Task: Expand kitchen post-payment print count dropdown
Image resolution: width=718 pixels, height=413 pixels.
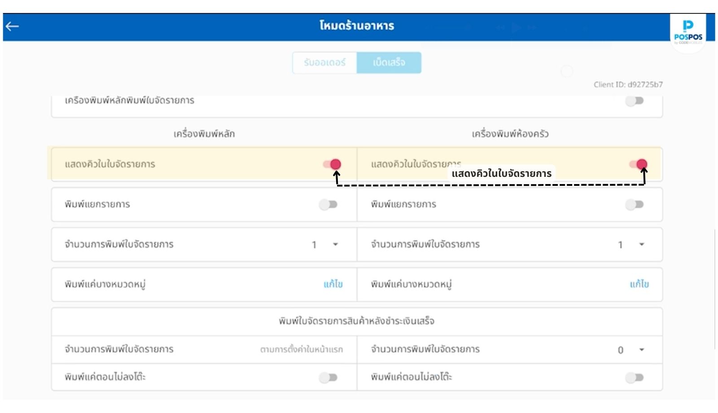Action: 641,350
